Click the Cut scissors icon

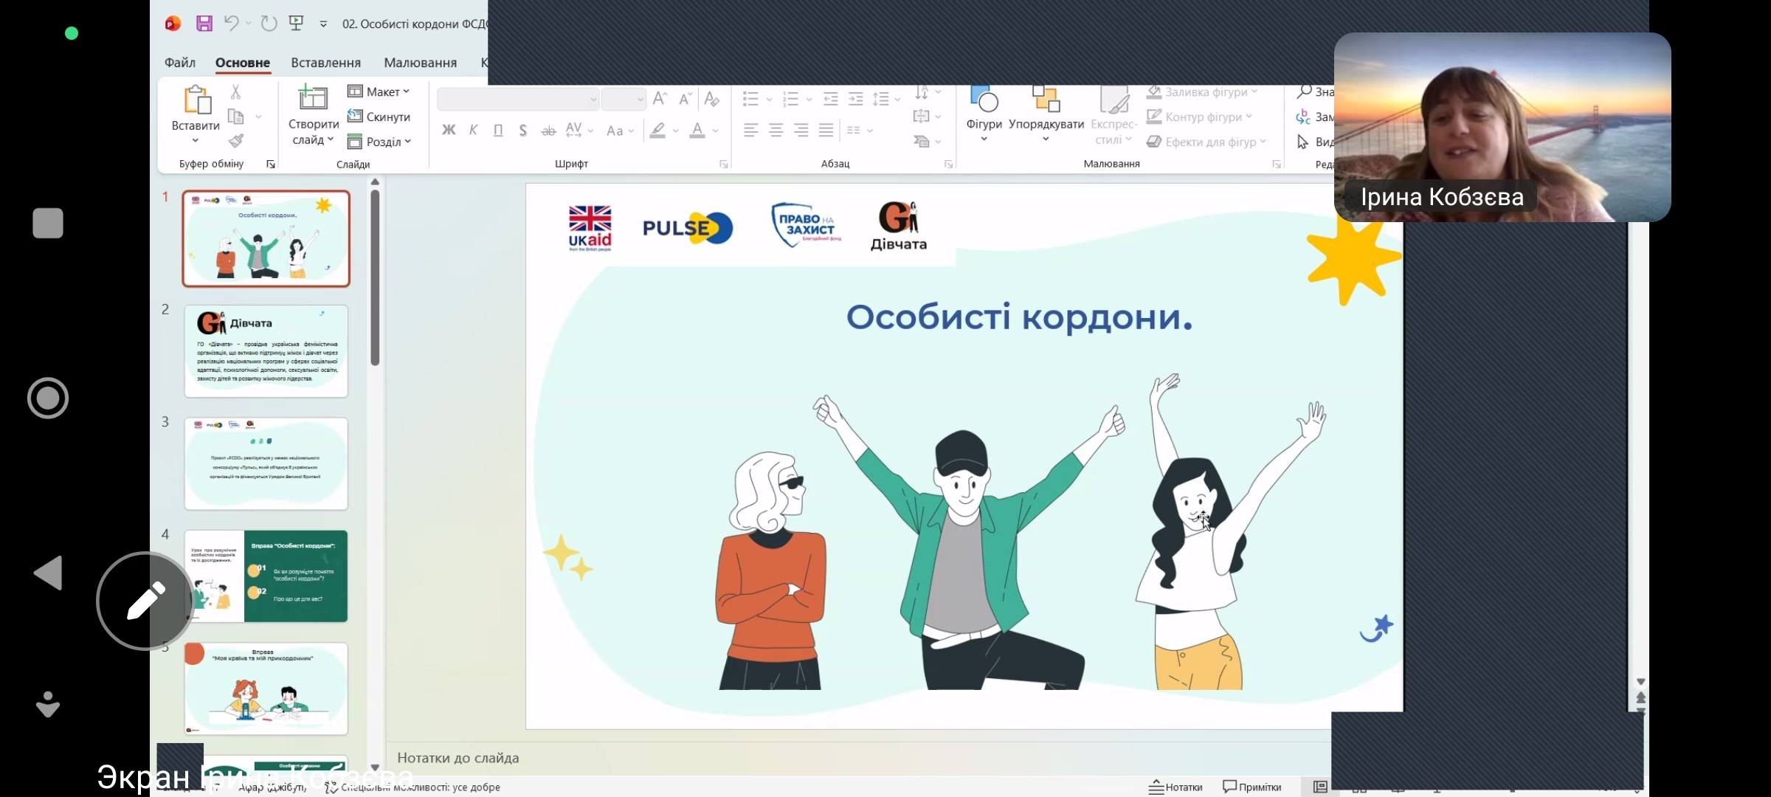(x=235, y=92)
